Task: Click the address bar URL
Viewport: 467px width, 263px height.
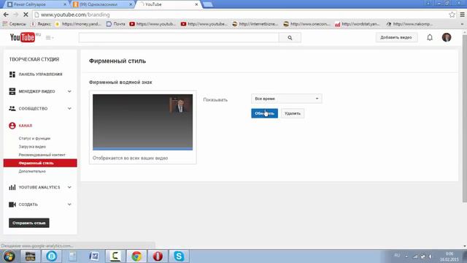Action: 75,15
